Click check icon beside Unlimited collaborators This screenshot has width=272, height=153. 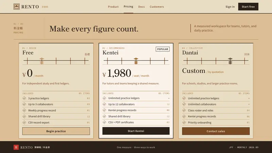tap(184, 104)
